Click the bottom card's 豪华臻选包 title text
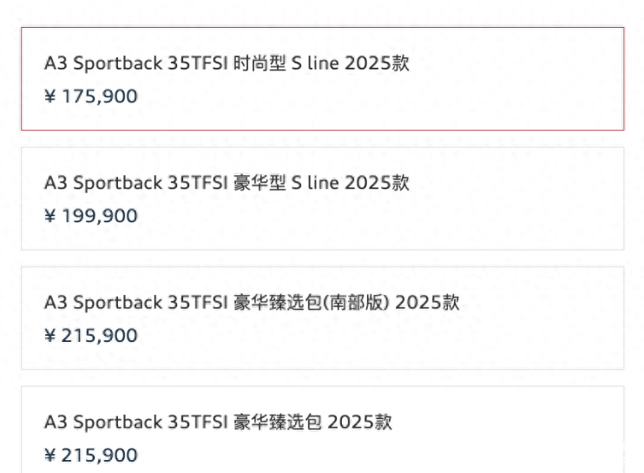Viewport: 644px width, 473px height. coord(218,423)
